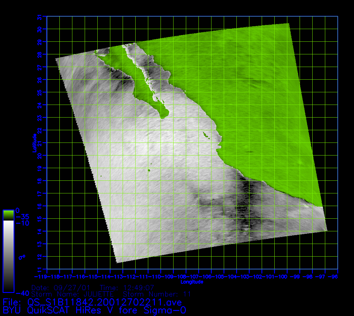The height and width of the screenshot is (316, 354).
Task: Click the sigma-0 symbol beside the colorbar
Action: [x=22, y=257]
